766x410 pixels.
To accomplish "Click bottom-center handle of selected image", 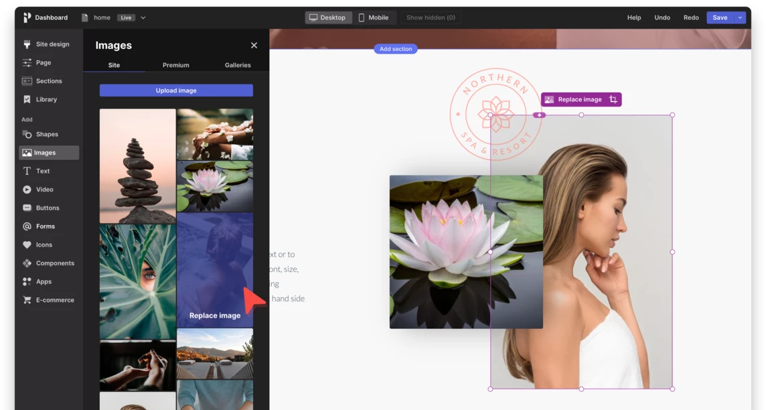I will click(581, 389).
